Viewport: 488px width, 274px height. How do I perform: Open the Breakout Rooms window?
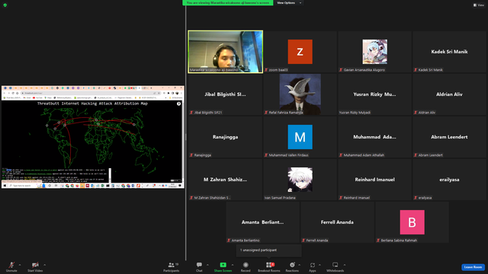click(x=269, y=266)
